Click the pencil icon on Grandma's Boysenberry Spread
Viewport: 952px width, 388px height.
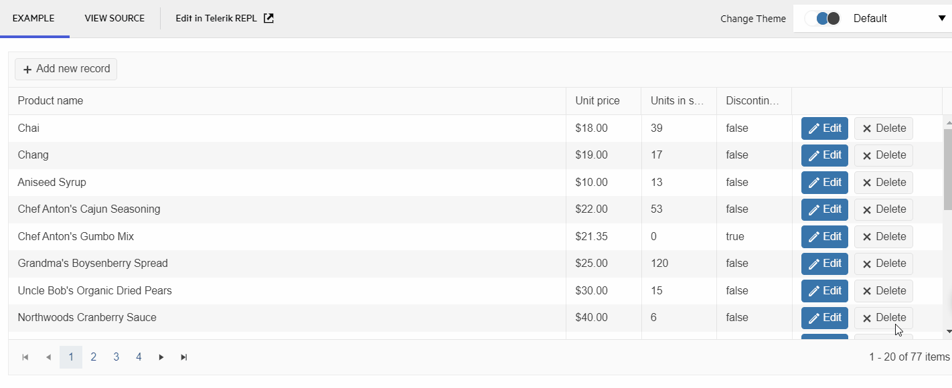pyautogui.click(x=813, y=263)
